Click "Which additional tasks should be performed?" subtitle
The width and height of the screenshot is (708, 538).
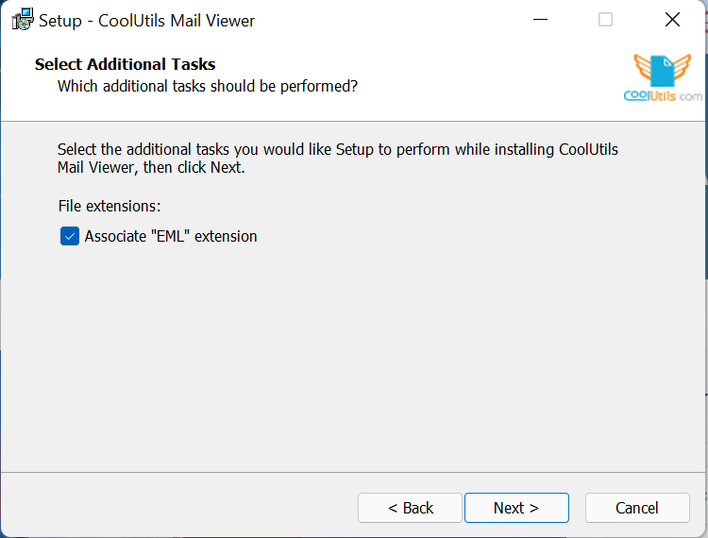point(208,86)
